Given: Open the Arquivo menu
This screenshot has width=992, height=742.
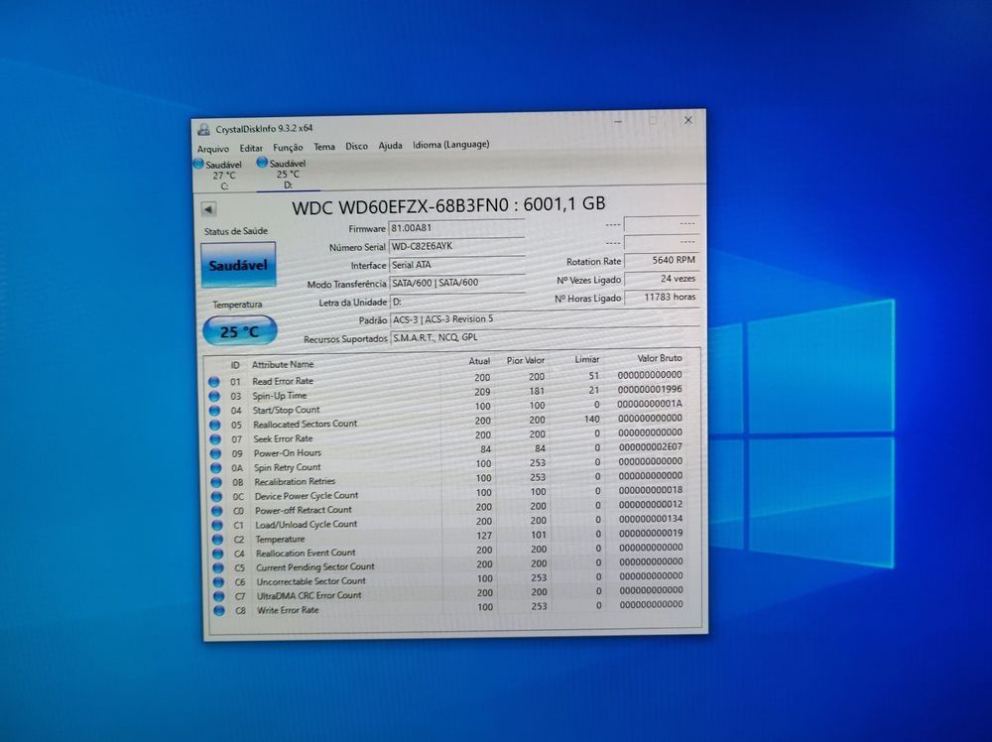Looking at the screenshot, I should pyautogui.click(x=213, y=149).
